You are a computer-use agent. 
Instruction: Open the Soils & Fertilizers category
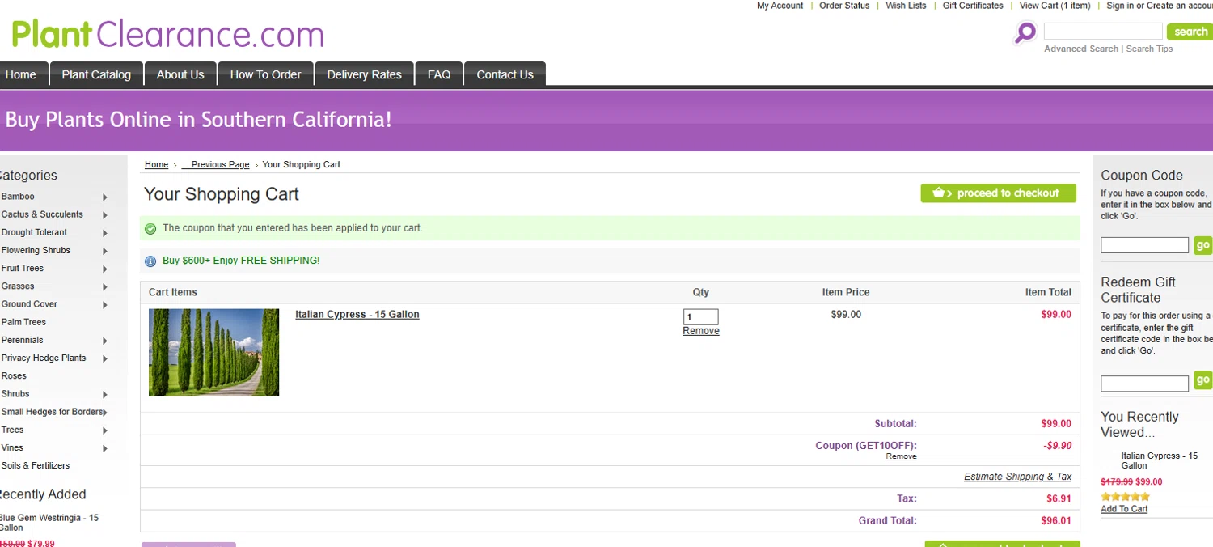tap(36, 466)
